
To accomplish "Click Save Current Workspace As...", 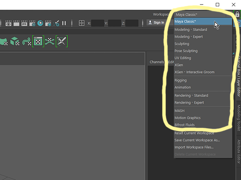I will click(x=203, y=140).
